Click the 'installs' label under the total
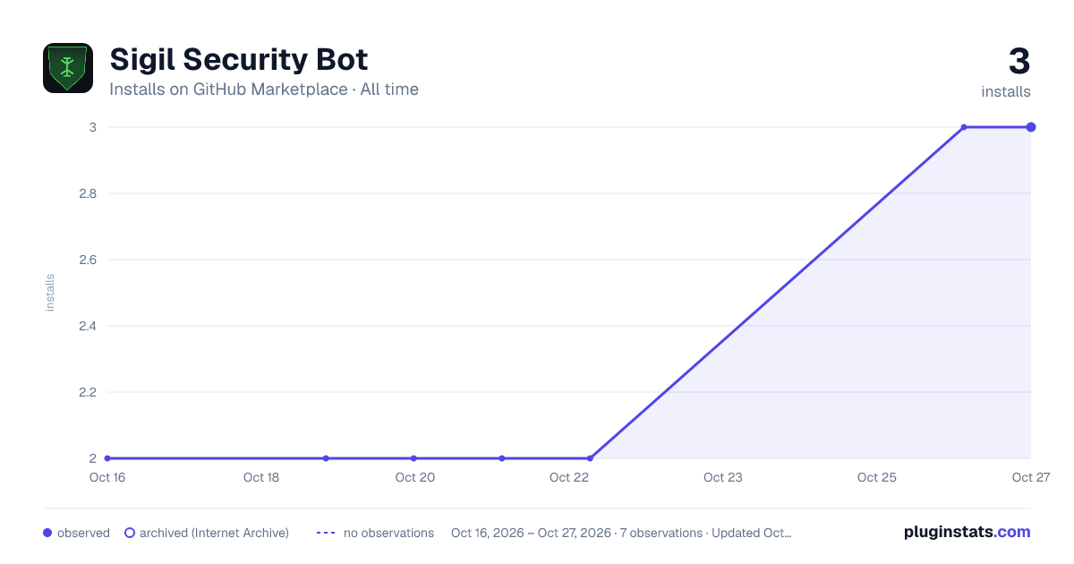Viewport: 1074px width, 564px height. click(x=1006, y=91)
